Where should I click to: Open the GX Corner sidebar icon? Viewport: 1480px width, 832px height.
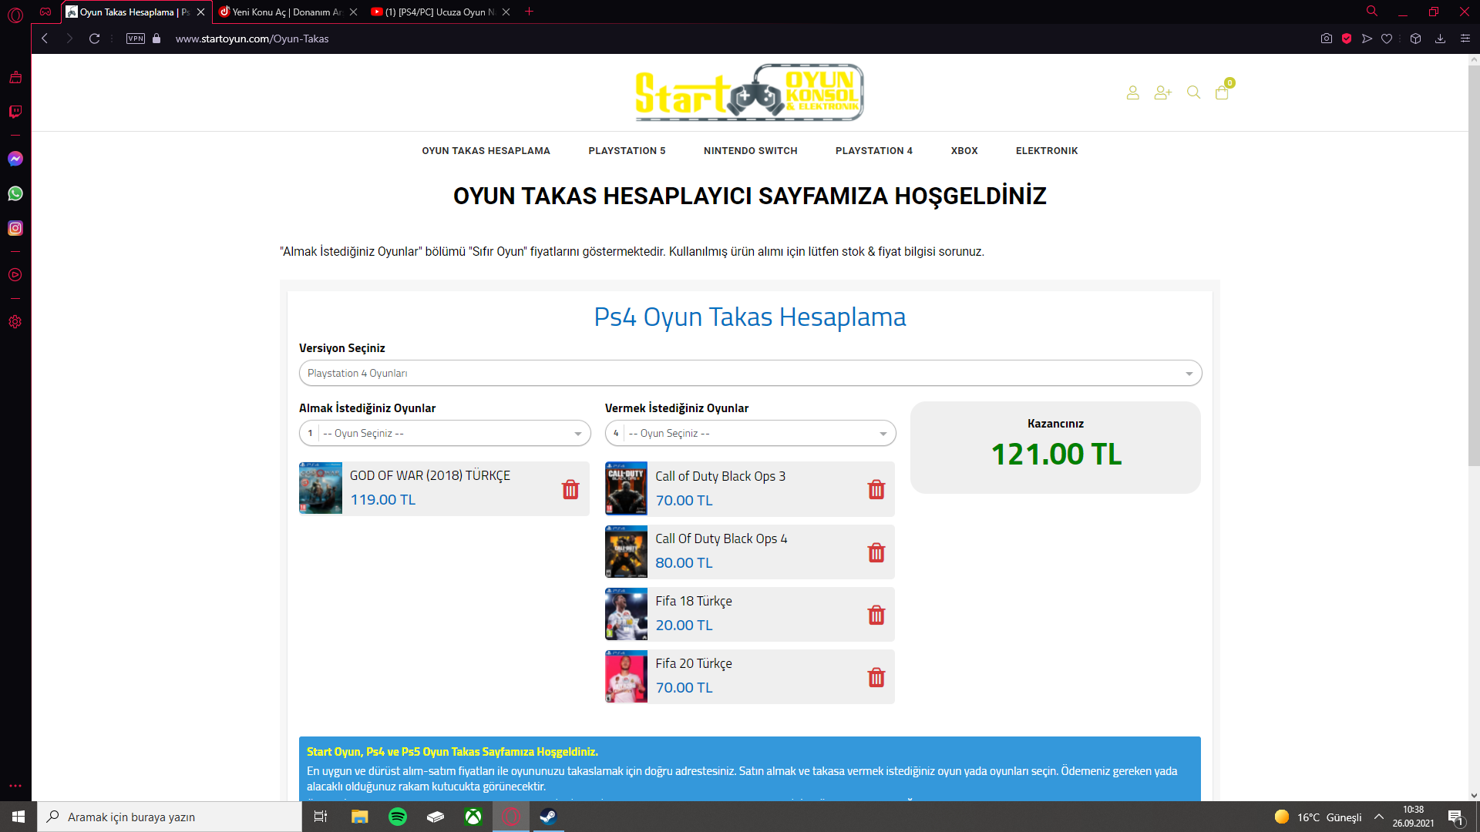pos(45,12)
